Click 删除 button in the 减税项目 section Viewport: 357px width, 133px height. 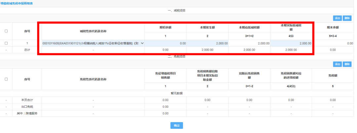347,18
